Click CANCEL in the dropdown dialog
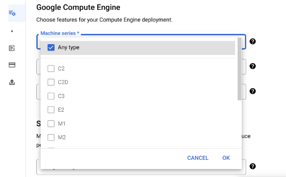This screenshot has width=286, height=177. tap(198, 158)
